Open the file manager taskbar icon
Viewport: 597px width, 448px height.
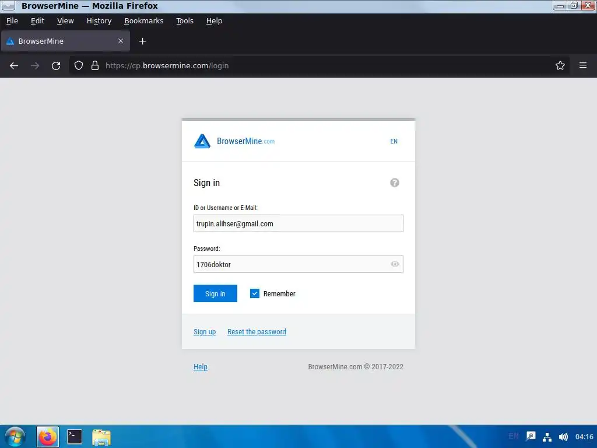click(101, 437)
